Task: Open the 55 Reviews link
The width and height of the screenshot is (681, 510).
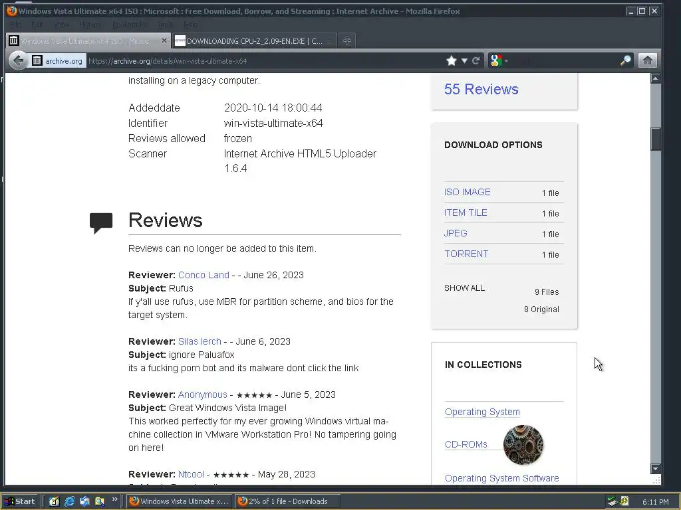Action: pyautogui.click(x=481, y=89)
